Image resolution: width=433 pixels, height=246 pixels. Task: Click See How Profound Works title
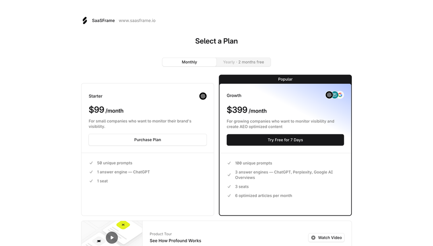click(175, 241)
